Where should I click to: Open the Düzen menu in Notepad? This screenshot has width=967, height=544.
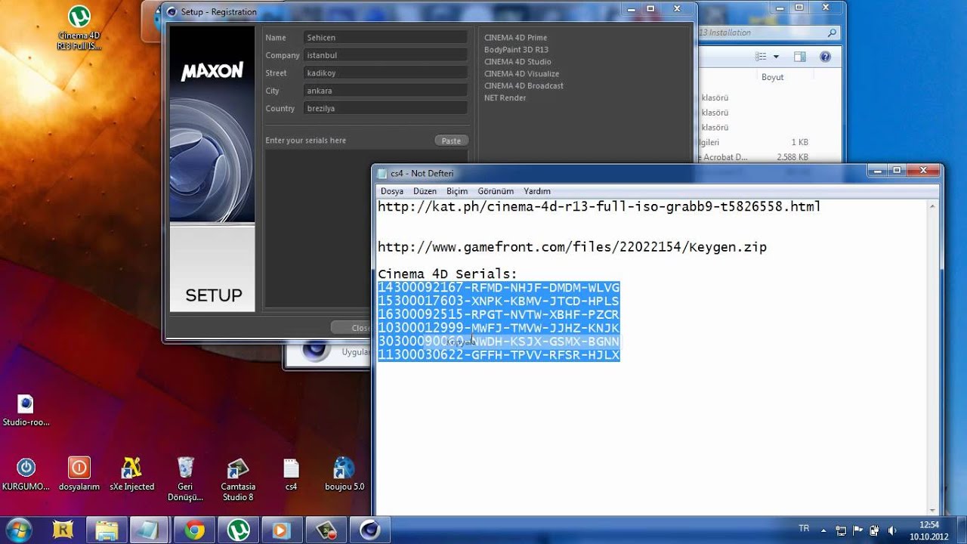tap(425, 191)
